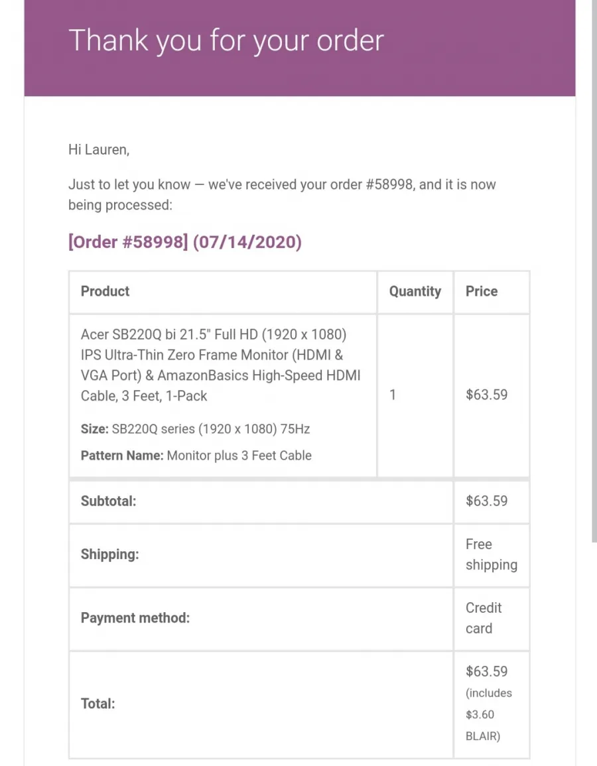This screenshot has height=766, width=597.
Task: Click the "Thank you for your order" header
Action: 226,41
